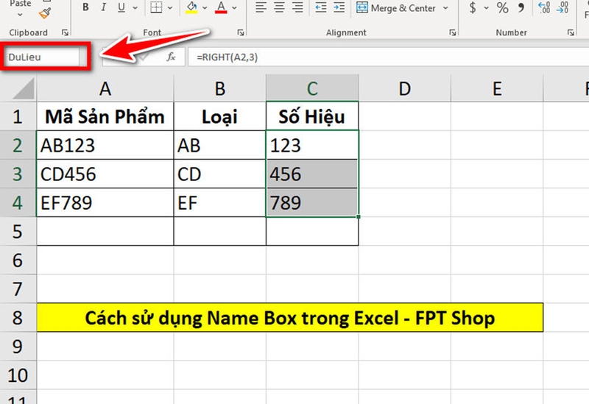Viewport: 589px width, 404px height.
Task: Select row 8 header
Action: [18, 318]
